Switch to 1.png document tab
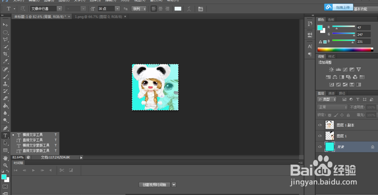Screen dimensions: 378x195 click(99, 17)
